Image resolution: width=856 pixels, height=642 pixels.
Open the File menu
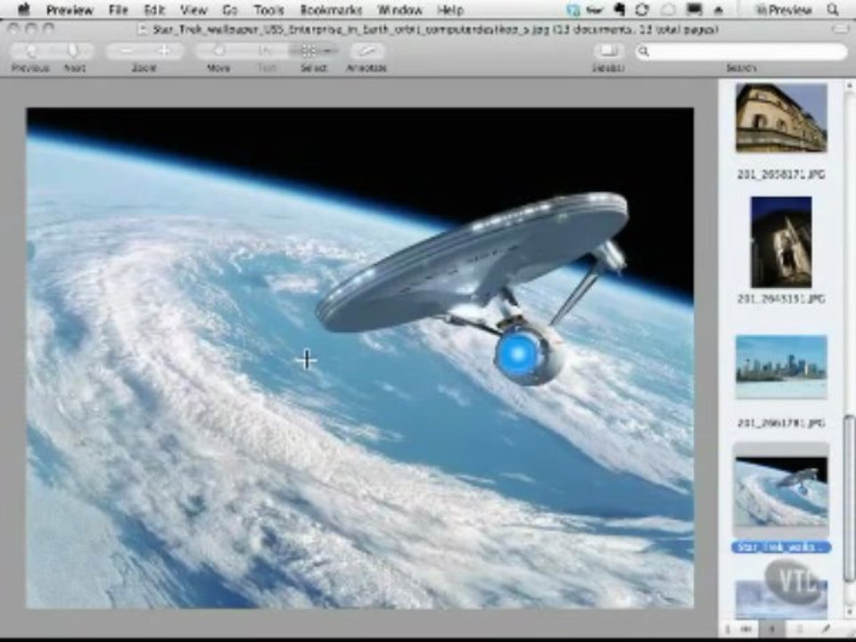coord(118,10)
